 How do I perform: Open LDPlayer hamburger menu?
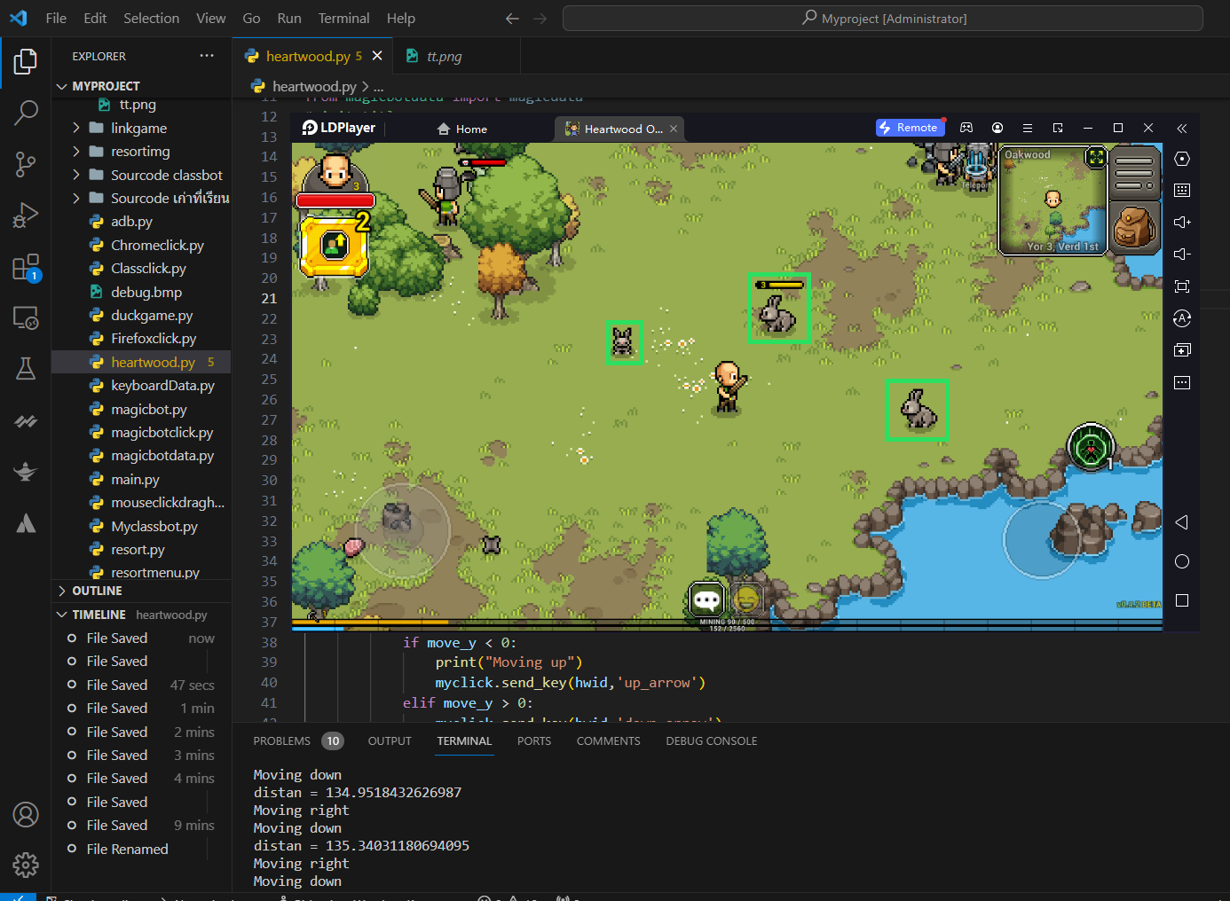coord(1028,128)
